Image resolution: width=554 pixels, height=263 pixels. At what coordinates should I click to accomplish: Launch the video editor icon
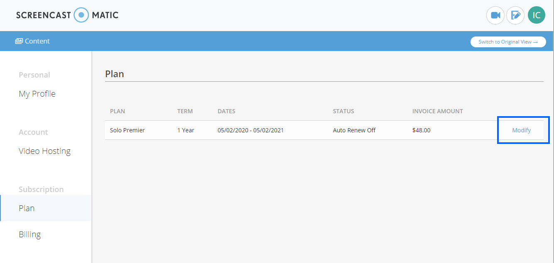point(515,15)
